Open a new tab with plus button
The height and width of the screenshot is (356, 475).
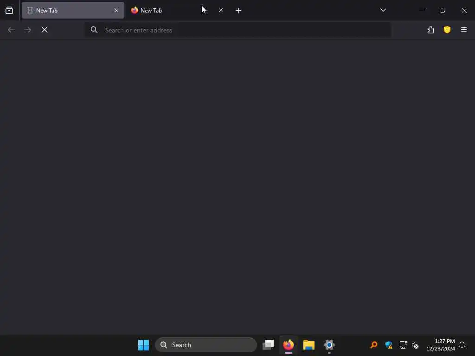[x=239, y=11]
